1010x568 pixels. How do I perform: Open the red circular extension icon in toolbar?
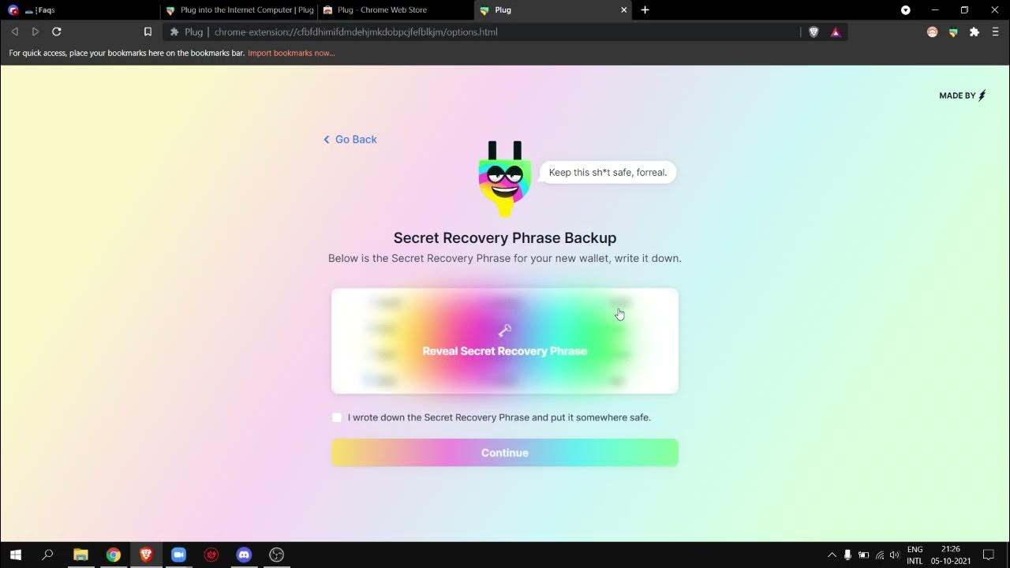pyautogui.click(x=933, y=32)
